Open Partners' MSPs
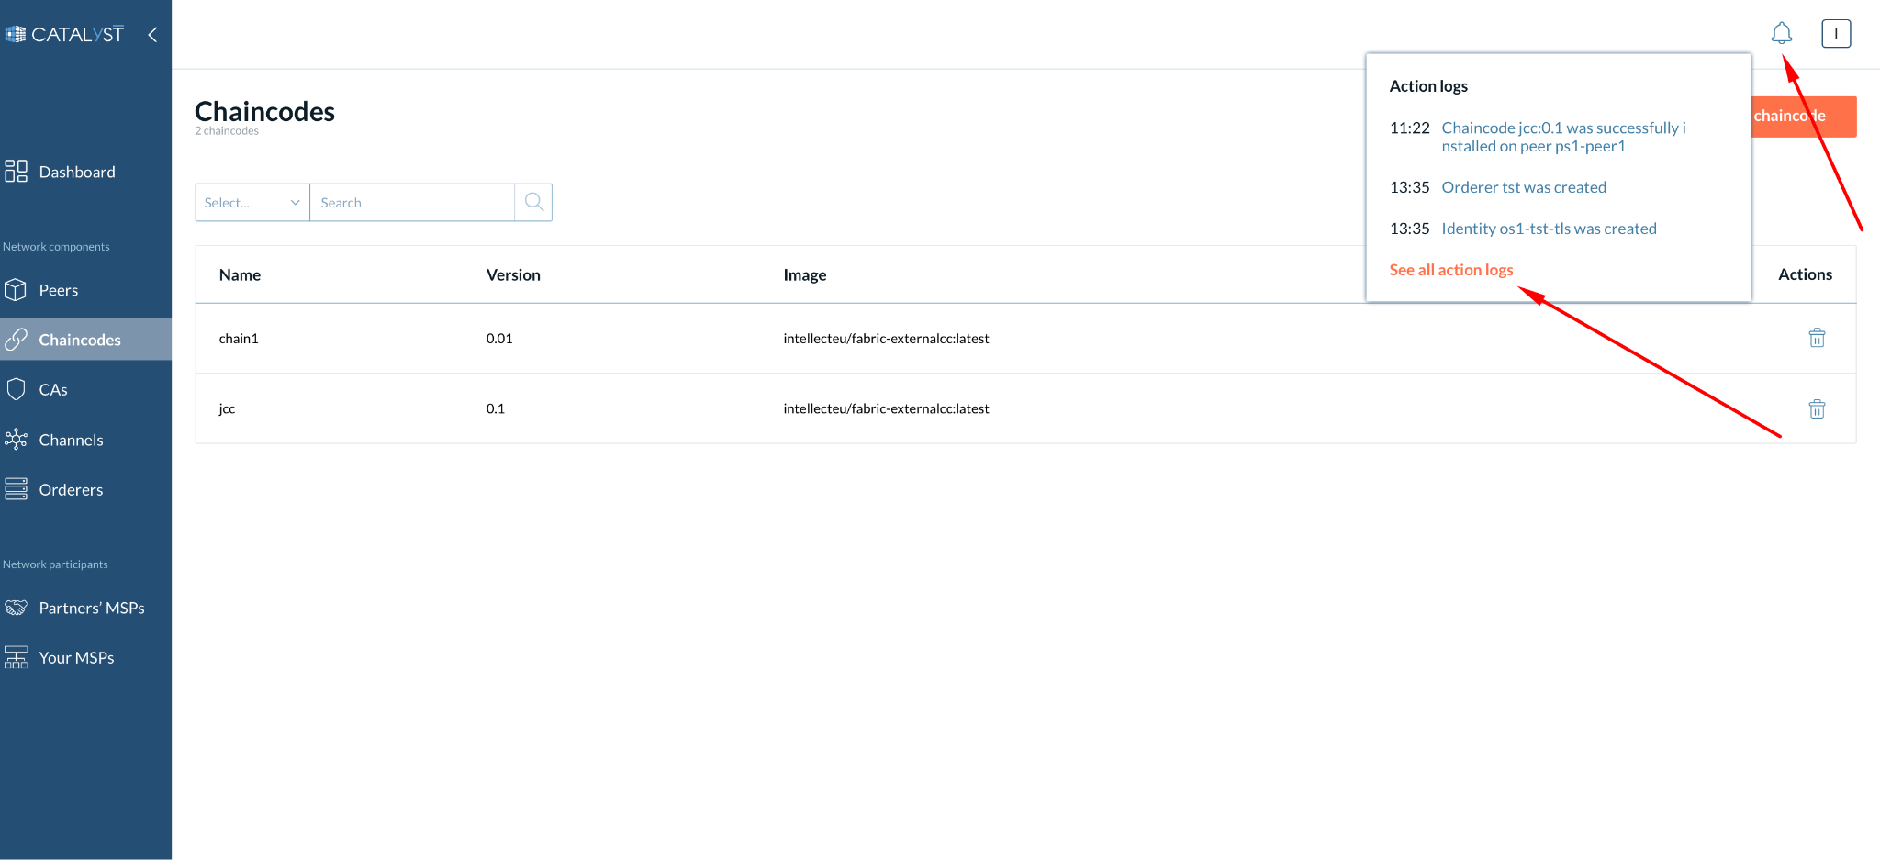 92,608
